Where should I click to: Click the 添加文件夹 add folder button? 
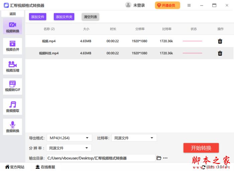64,17
